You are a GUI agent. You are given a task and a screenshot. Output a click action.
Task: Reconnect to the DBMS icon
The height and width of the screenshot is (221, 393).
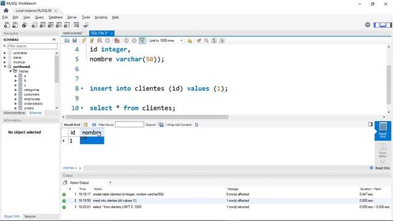[86, 25]
